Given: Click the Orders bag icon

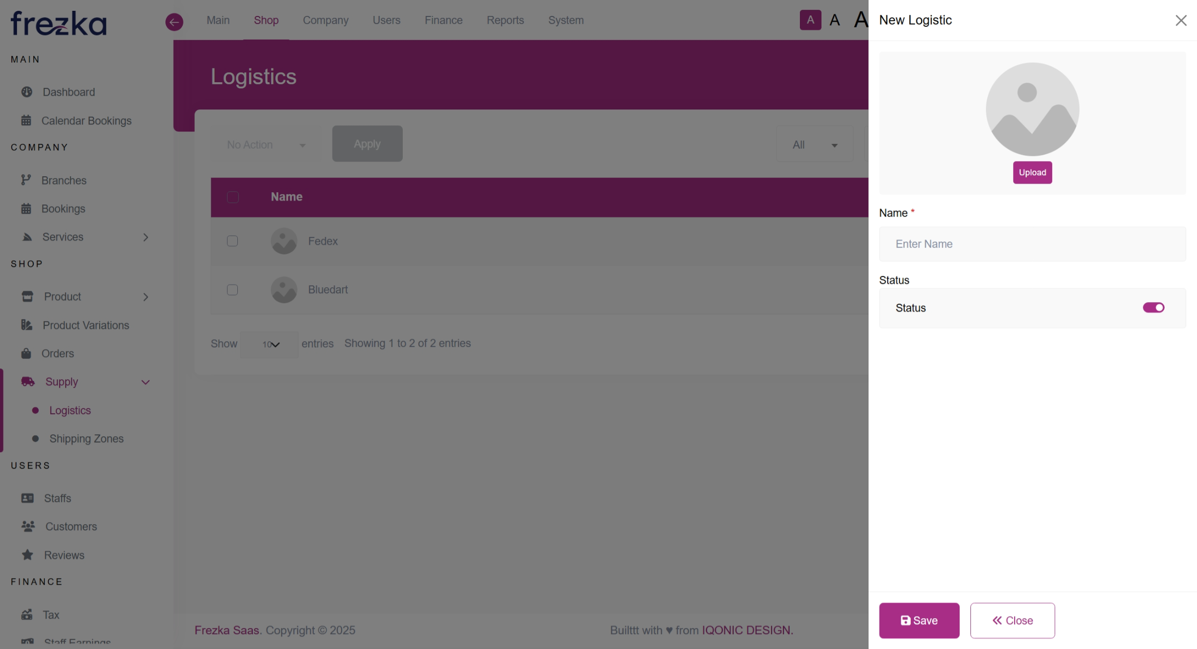Looking at the screenshot, I should 26,354.
